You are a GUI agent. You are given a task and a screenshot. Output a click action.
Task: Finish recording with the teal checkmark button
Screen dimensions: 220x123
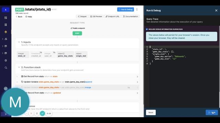(x=42, y=113)
